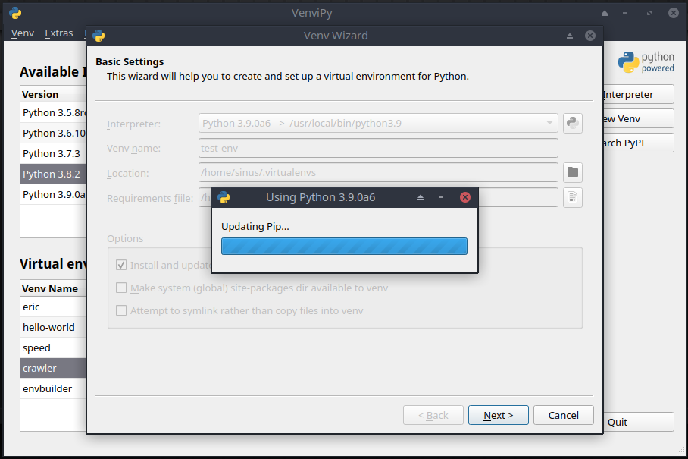Click the Python icon beside Interpreter dropdown
The width and height of the screenshot is (688, 459).
pyautogui.click(x=573, y=123)
